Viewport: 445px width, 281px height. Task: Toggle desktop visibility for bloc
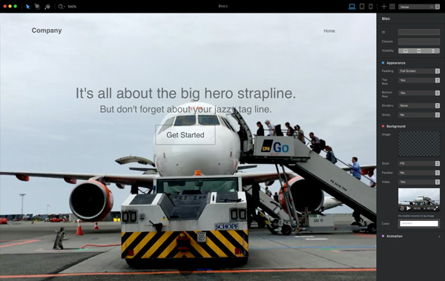[x=405, y=51]
